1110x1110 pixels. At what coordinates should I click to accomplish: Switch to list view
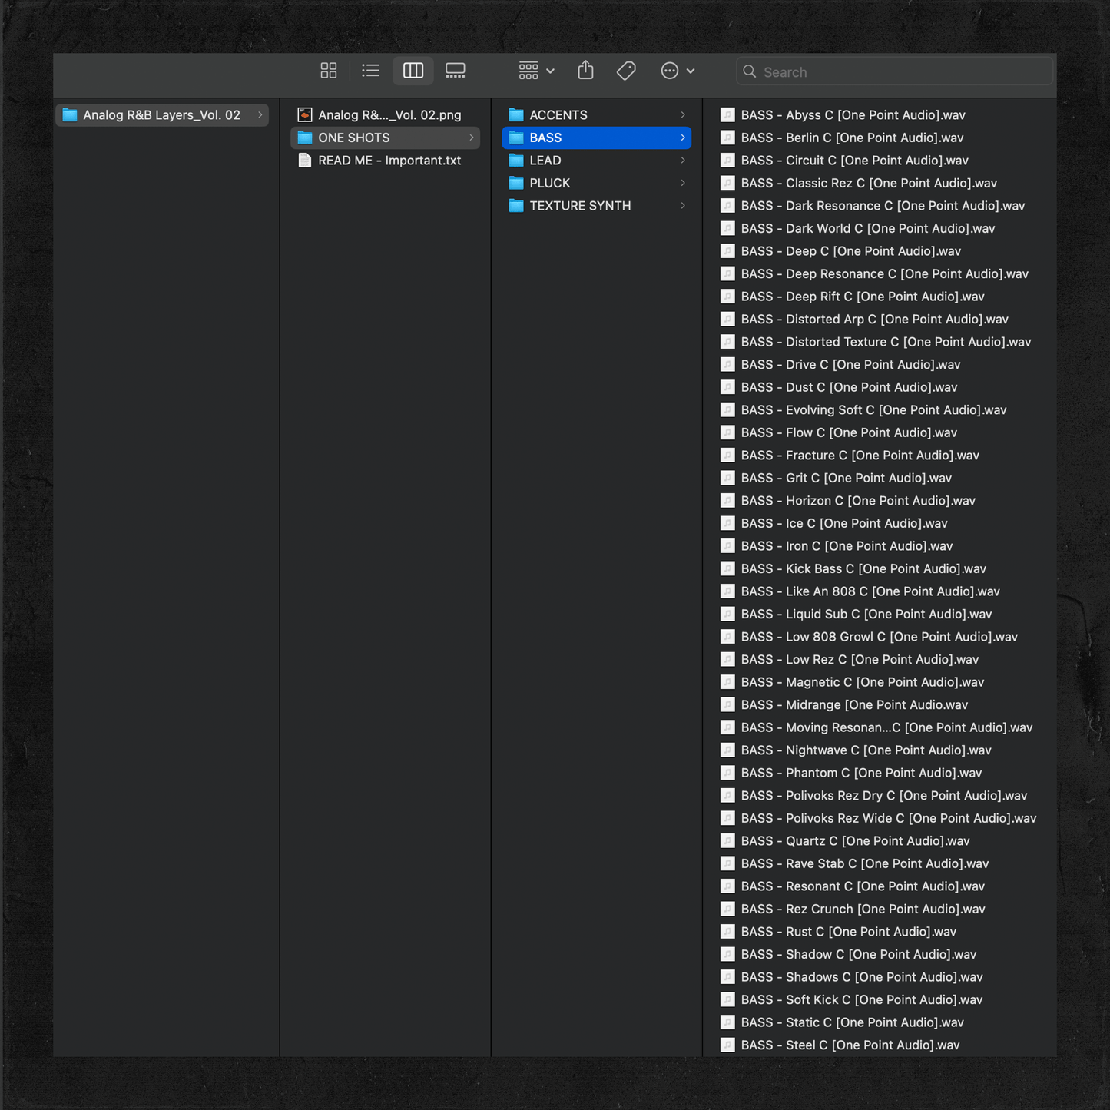(371, 71)
